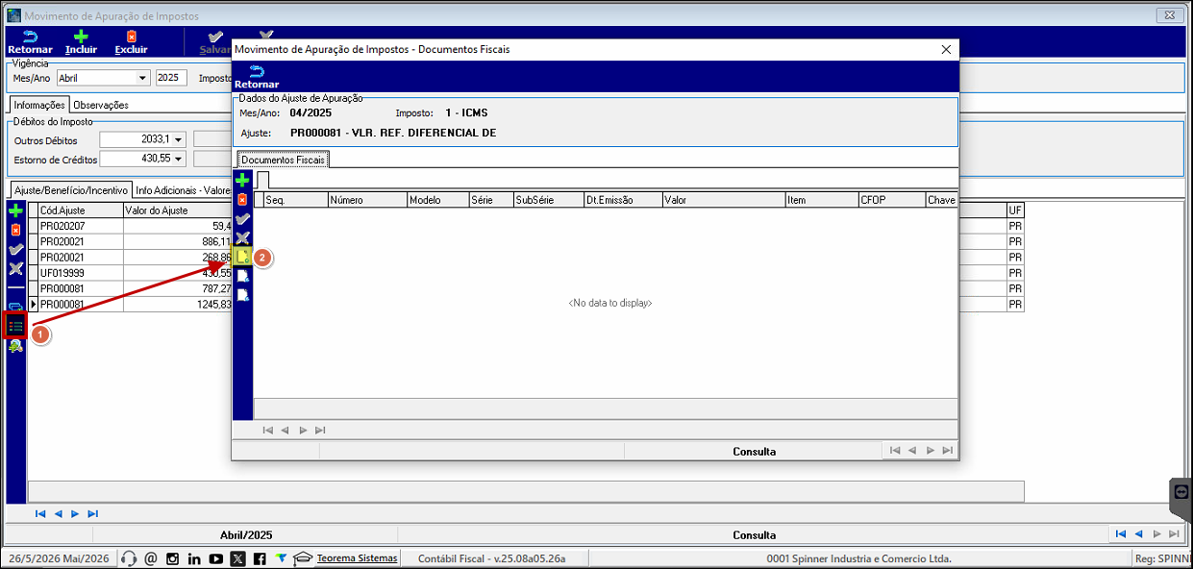The width and height of the screenshot is (1193, 569).
Task: Click the @ email icon in the status bar
Action: (151, 558)
